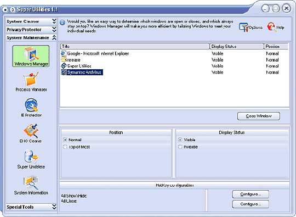Open the Process Manager tool
The image size is (296, 217).
point(31,82)
